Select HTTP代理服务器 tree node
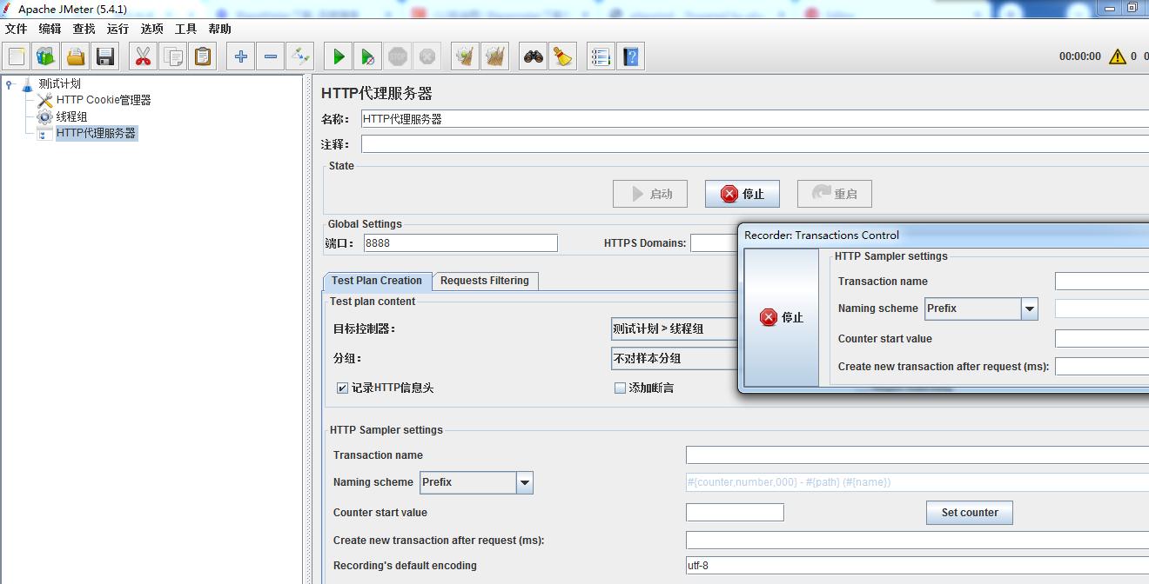The height and width of the screenshot is (584, 1149). point(96,133)
